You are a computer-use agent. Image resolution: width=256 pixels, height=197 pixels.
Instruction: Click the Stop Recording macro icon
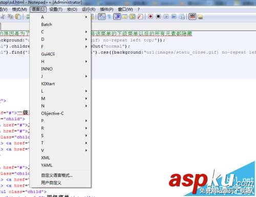158,16
